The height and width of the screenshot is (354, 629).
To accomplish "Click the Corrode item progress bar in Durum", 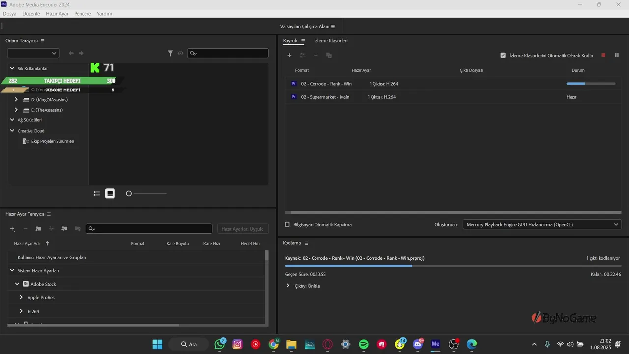I will click(591, 84).
